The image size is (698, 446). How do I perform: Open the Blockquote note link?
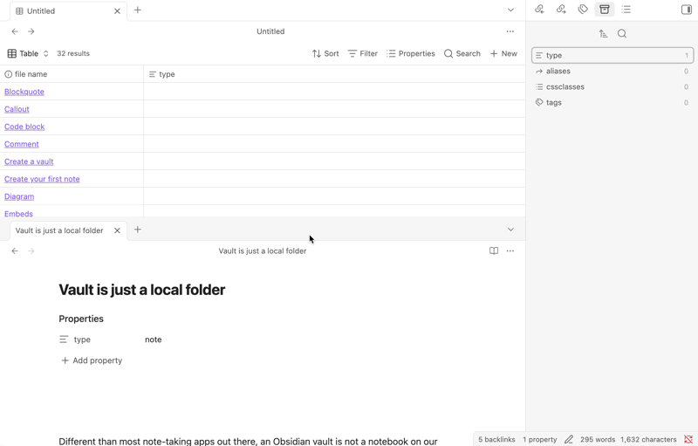click(x=24, y=92)
